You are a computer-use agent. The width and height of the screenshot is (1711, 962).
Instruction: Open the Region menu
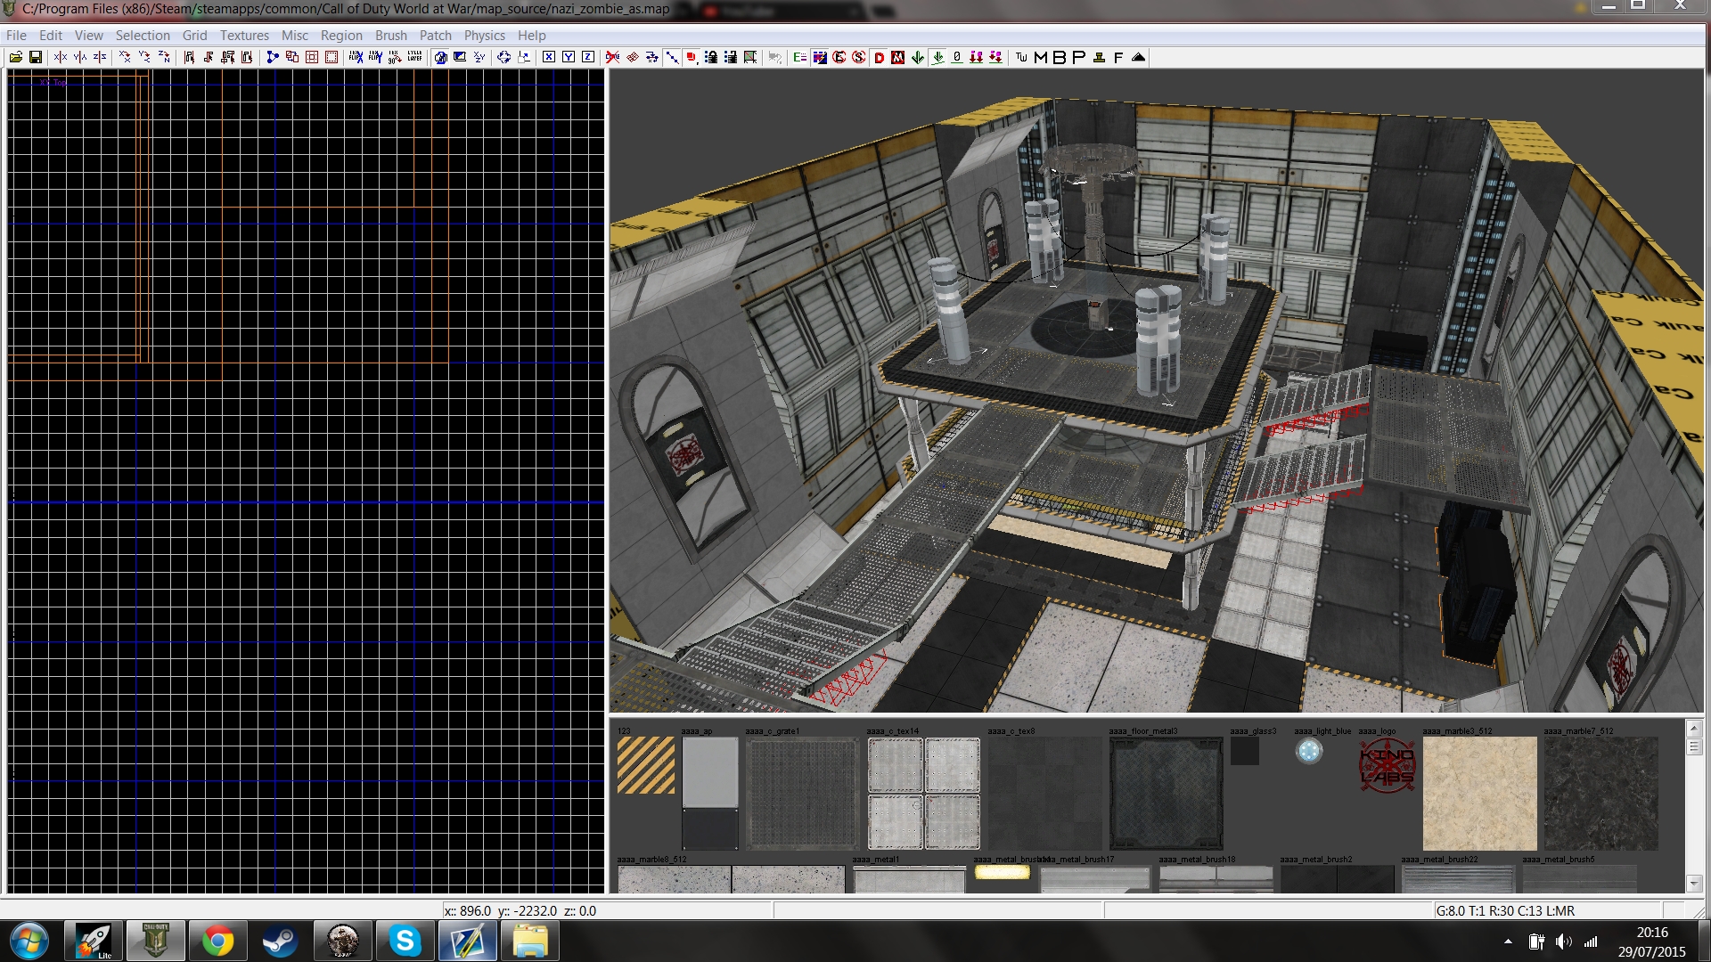[341, 35]
